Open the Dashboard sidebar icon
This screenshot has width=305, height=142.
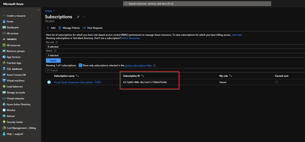4,27
